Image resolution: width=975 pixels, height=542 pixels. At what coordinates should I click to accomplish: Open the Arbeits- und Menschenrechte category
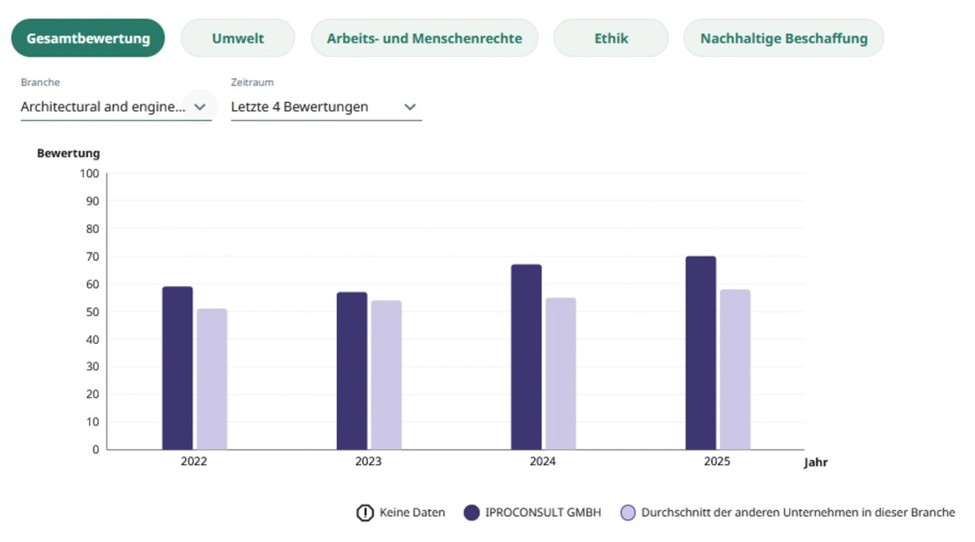[x=425, y=38]
